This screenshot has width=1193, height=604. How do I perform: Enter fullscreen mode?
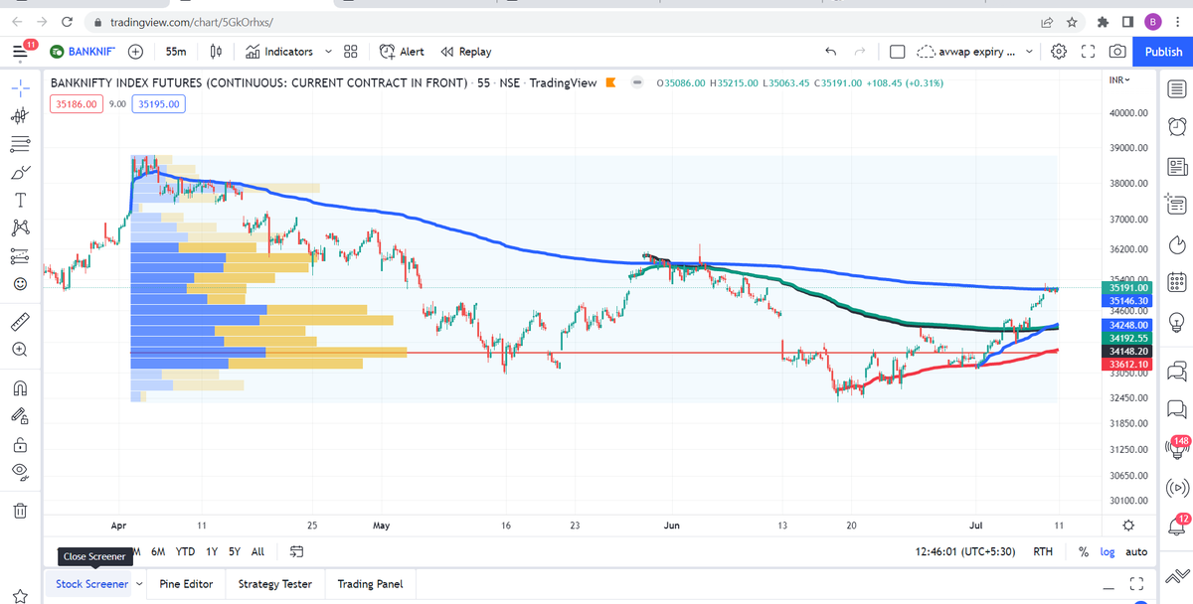pos(1088,52)
